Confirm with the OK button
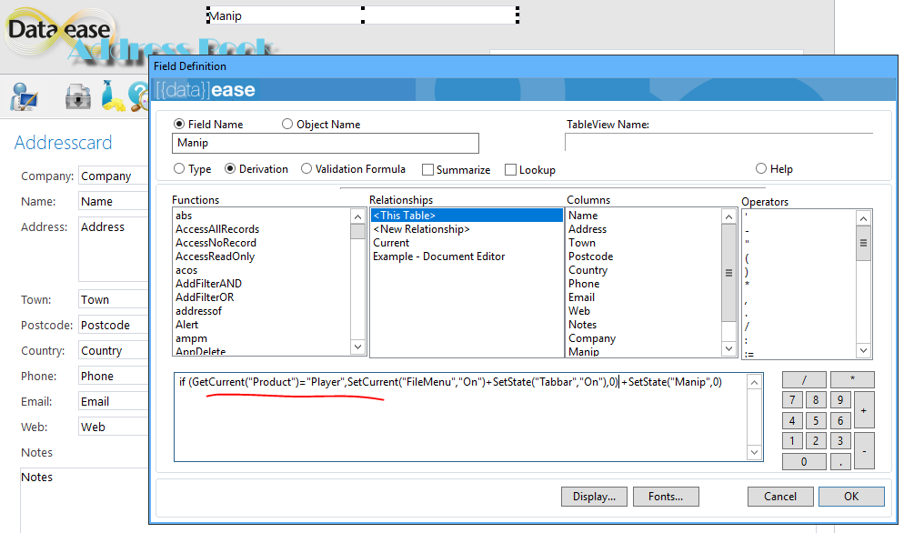The height and width of the screenshot is (533, 914). pyautogui.click(x=851, y=497)
